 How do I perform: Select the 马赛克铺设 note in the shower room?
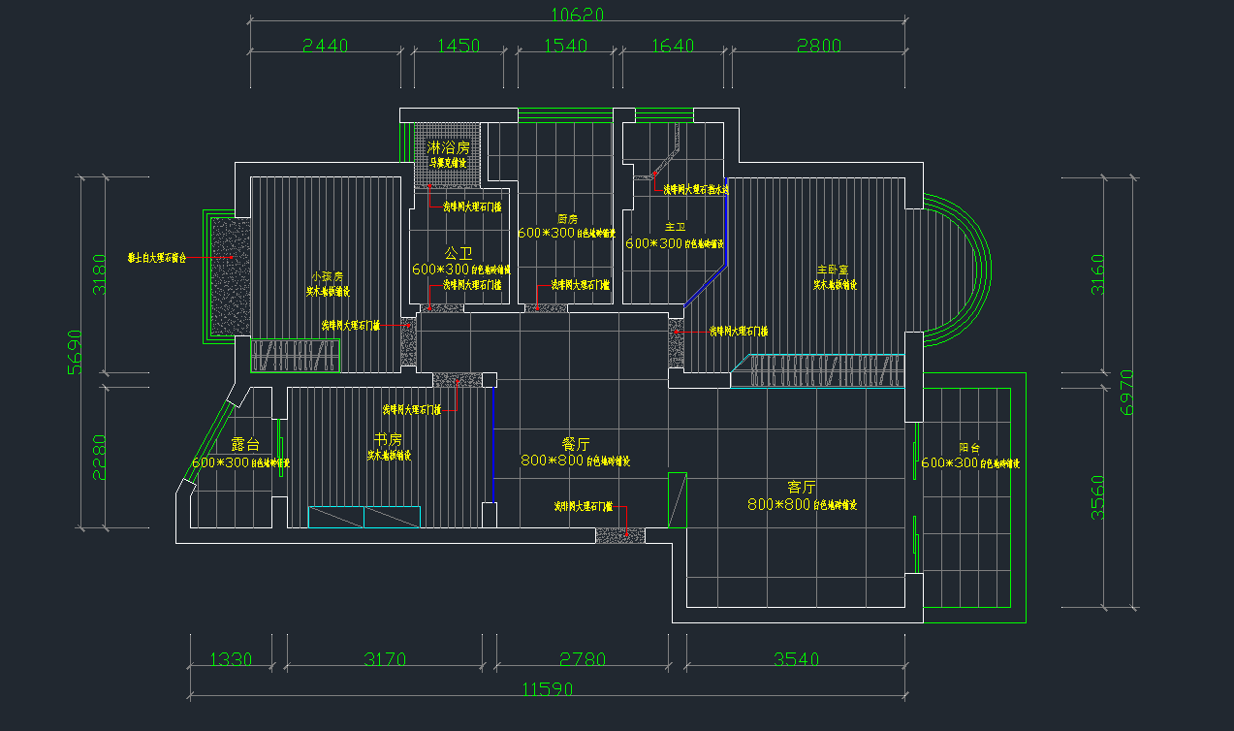[449, 163]
